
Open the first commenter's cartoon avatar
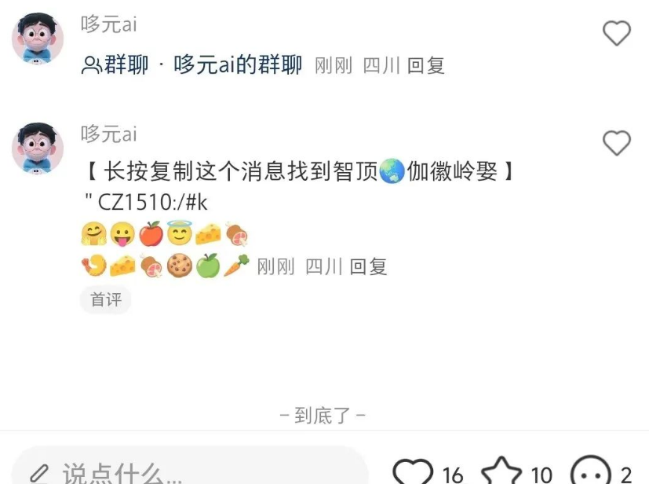pos(38,38)
